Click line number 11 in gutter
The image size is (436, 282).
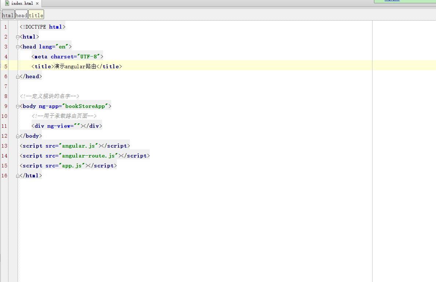coord(4,126)
